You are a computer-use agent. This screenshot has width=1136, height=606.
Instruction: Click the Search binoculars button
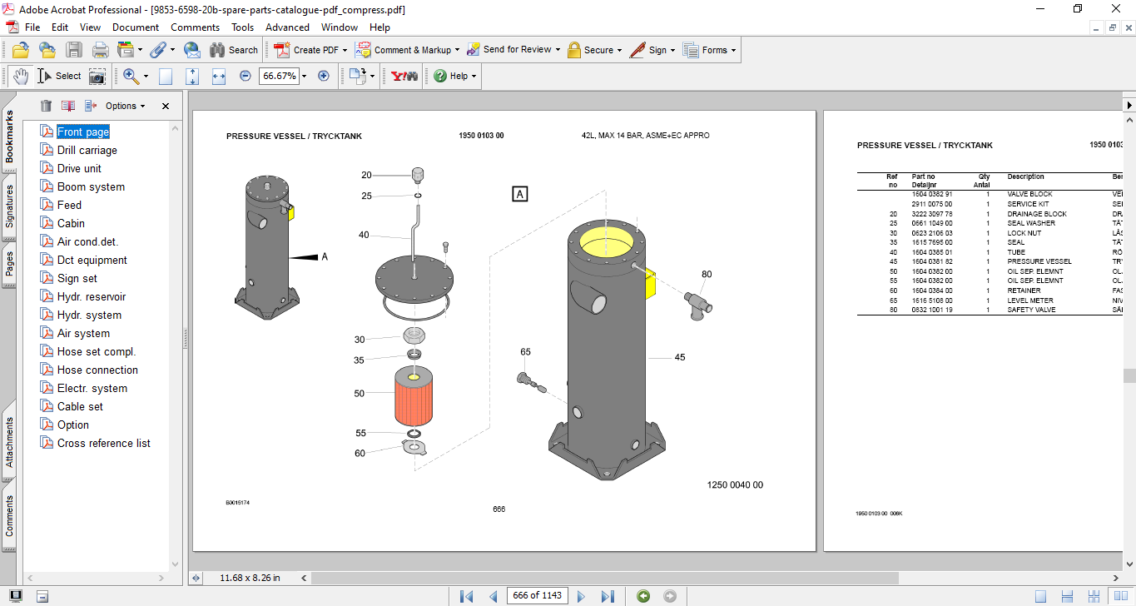(x=234, y=50)
